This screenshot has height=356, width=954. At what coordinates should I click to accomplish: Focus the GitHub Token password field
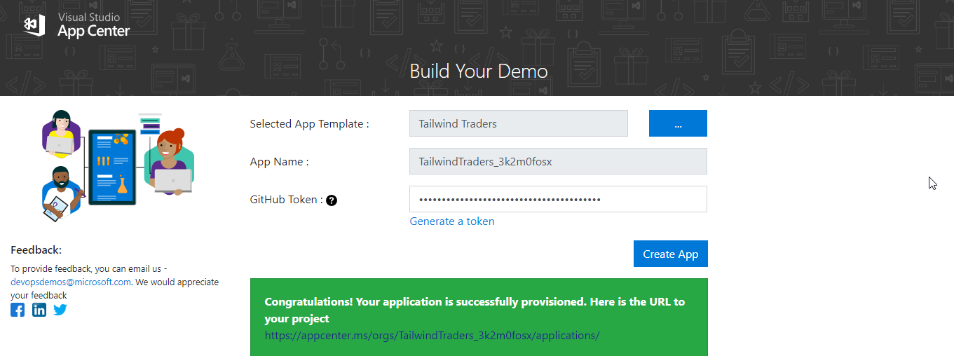[x=558, y=199]
